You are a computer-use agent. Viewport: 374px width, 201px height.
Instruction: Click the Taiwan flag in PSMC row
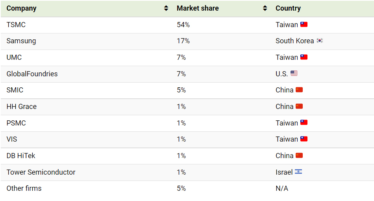click(x=304, y=123)
